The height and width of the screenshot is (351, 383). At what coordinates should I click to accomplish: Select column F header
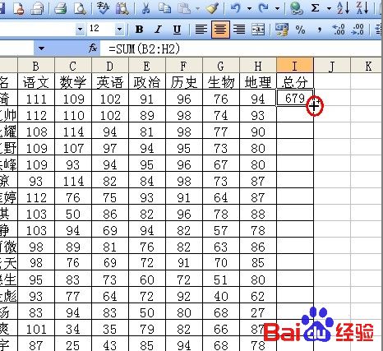click(184, 65)
